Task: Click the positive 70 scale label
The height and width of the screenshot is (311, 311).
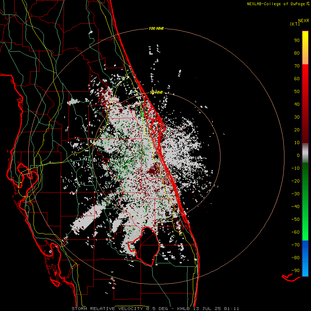Action: point(297,66)
